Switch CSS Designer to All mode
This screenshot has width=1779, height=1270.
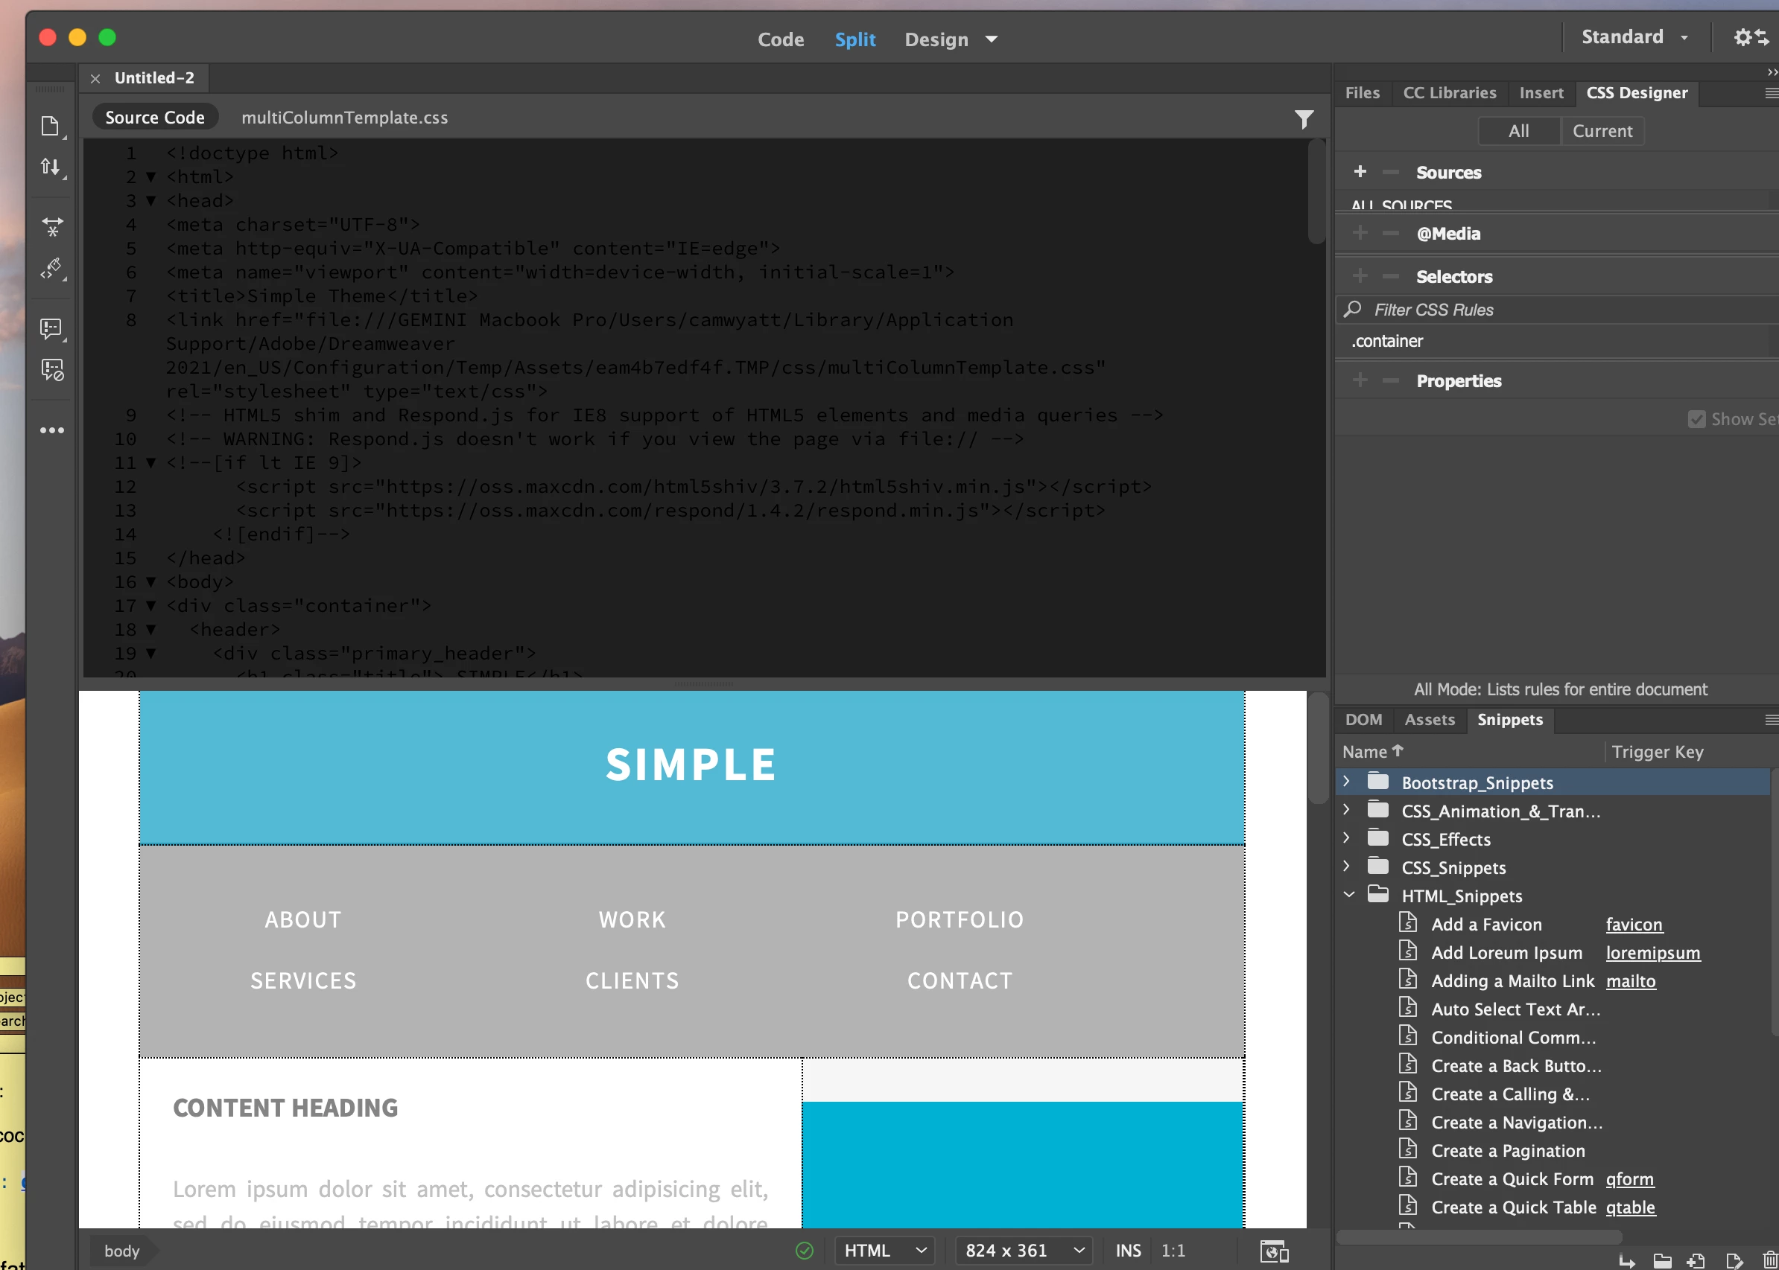pos(1518,130)
